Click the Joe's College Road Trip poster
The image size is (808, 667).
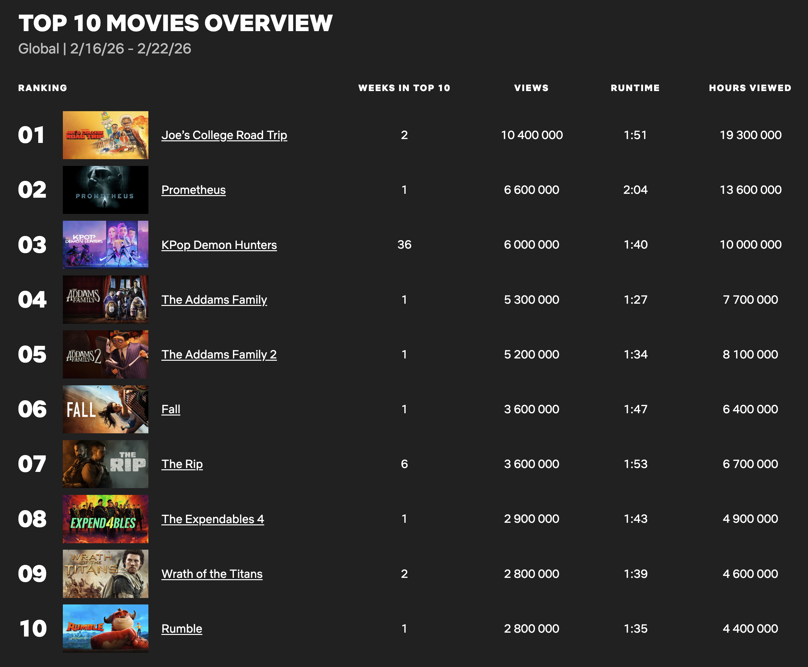(x=105, y=135)
